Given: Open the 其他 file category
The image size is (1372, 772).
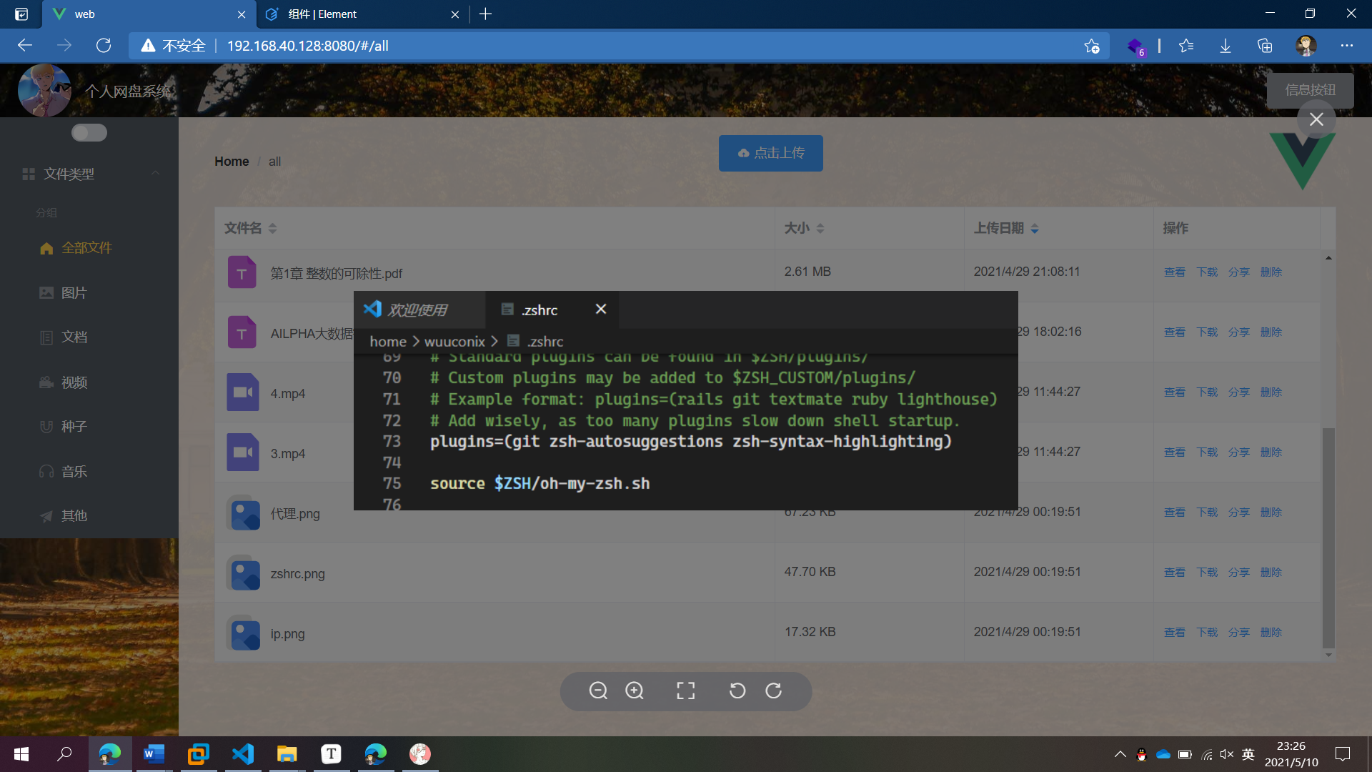Looking at the screenshot, I should (x=73, y=515).
